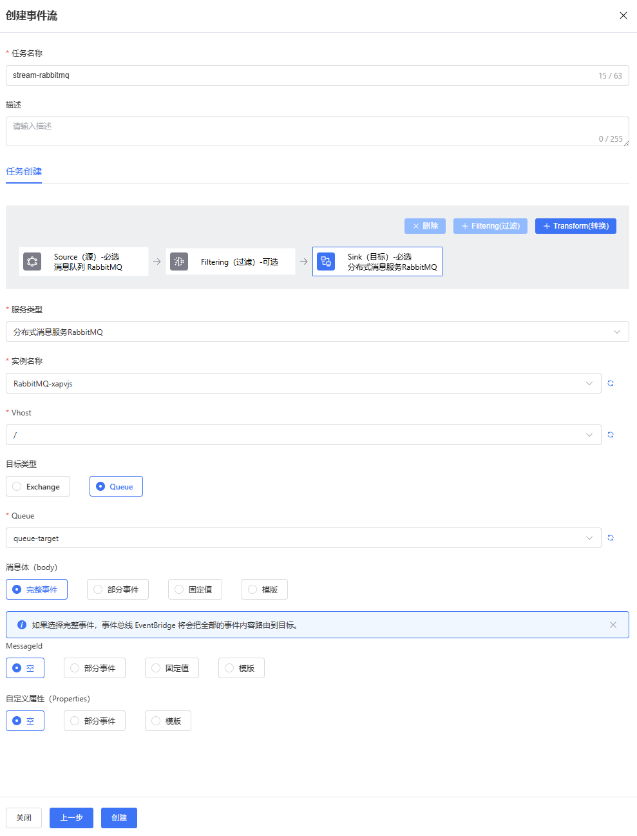This screenshot has width=637, height=836.
Task: Refresh the instance name list
Action: pyautogui.click(x=611, y=383)
